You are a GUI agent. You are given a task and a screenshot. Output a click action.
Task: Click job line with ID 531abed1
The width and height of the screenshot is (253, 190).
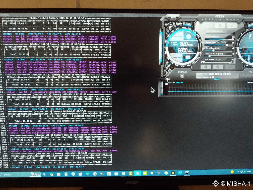(61, 92)
